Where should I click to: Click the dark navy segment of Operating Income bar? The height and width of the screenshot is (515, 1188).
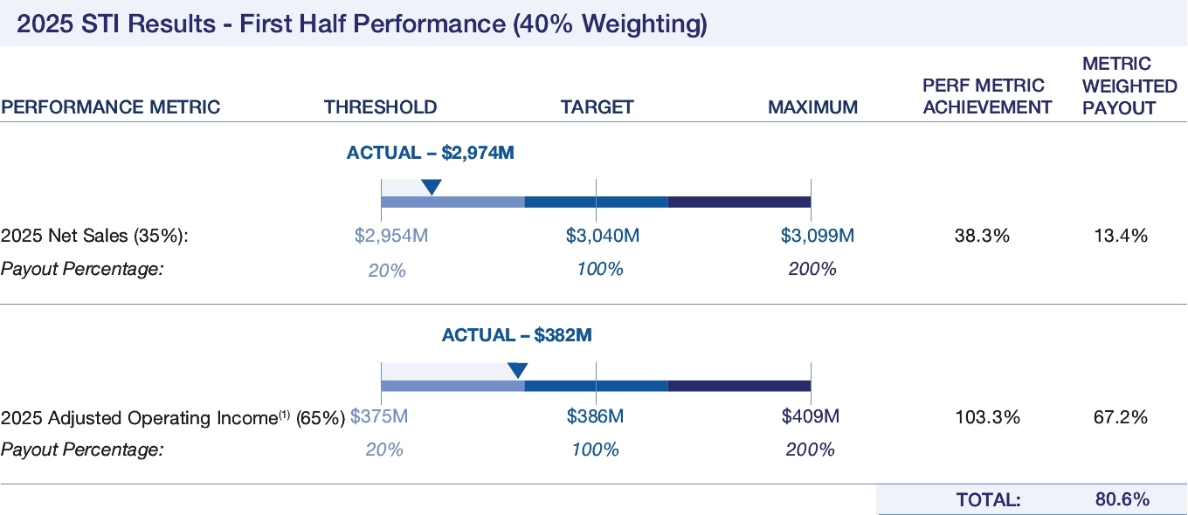point(739,386)
